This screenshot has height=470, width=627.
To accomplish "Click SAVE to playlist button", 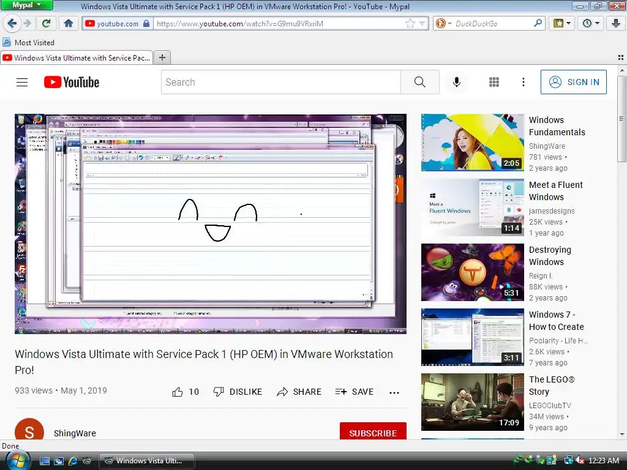I will 355,392.
